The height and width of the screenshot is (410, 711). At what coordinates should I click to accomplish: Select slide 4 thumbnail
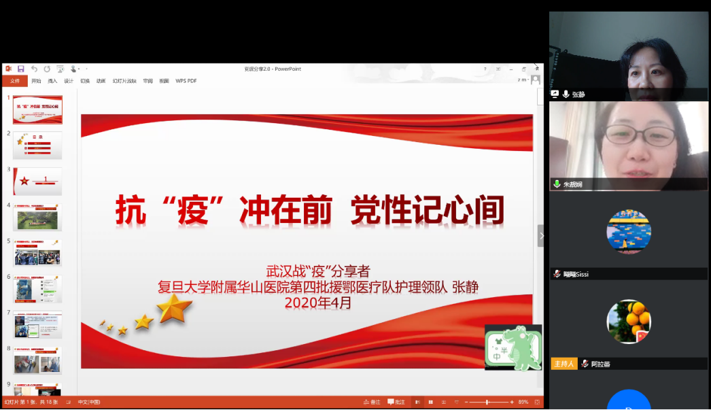(x=37, y=218)
